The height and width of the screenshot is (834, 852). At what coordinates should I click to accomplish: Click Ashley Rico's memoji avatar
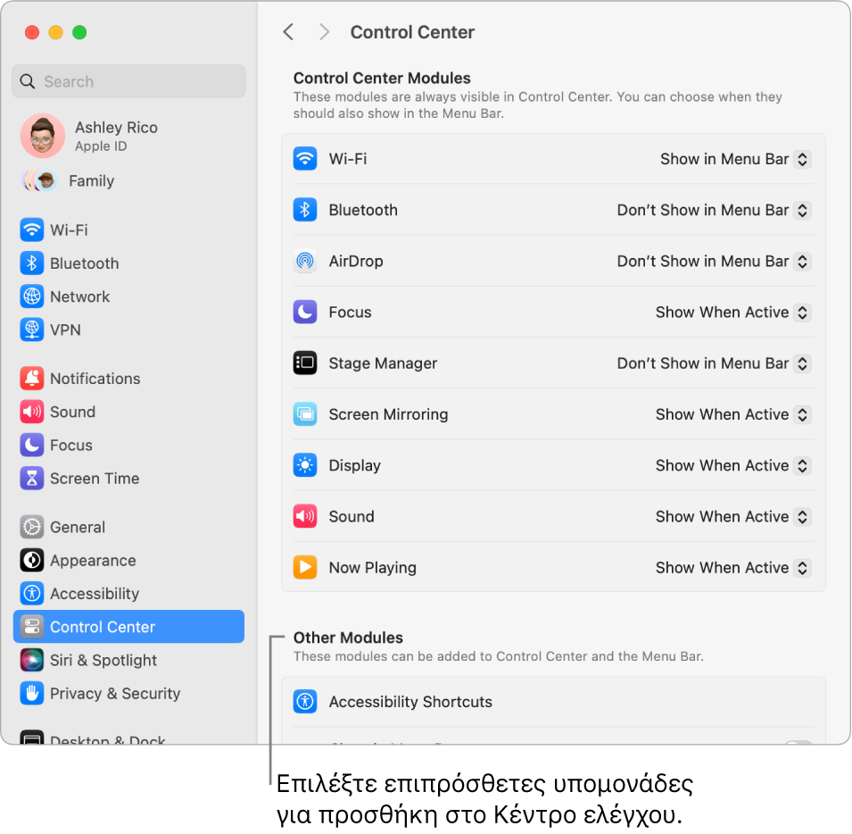[x=43, y=136]
